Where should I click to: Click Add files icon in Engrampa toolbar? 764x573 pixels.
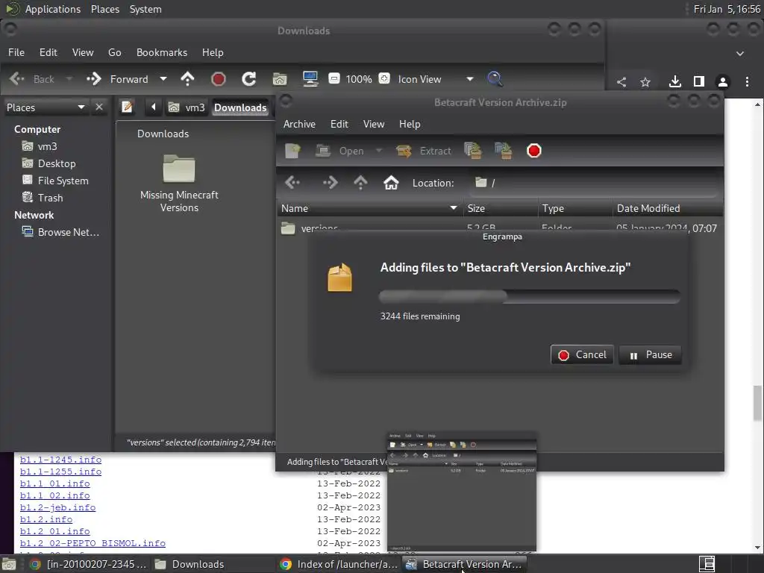(x=472, y=151)
